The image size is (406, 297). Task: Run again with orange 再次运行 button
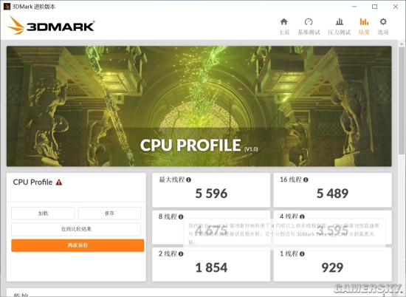(x=78, y=245)
